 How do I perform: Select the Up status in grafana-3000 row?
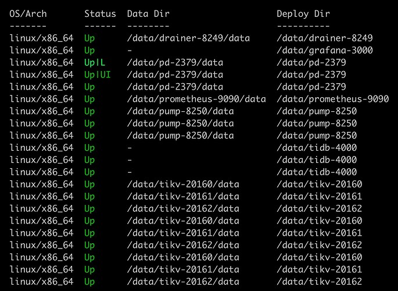pyautogui.click(x=89, y=51)
